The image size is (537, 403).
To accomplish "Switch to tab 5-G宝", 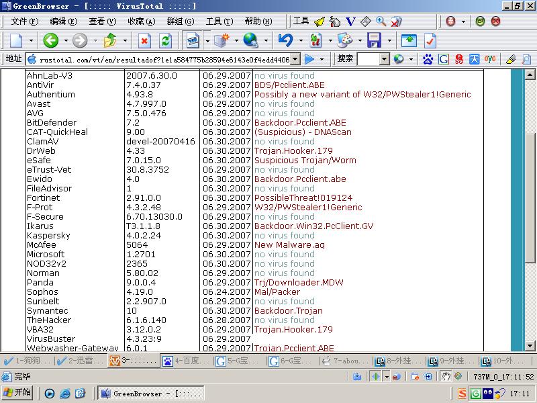I will point(240,361).
